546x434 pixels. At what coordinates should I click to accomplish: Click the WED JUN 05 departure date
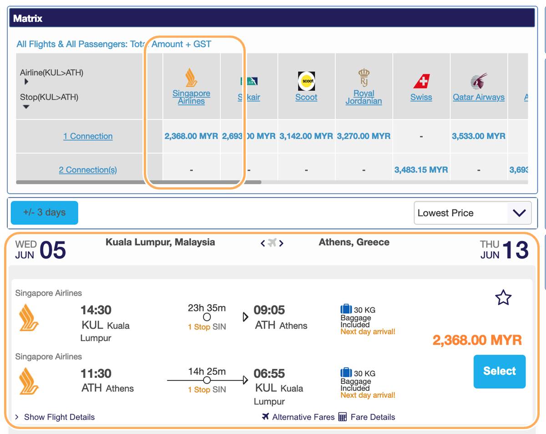pos(40,250)
